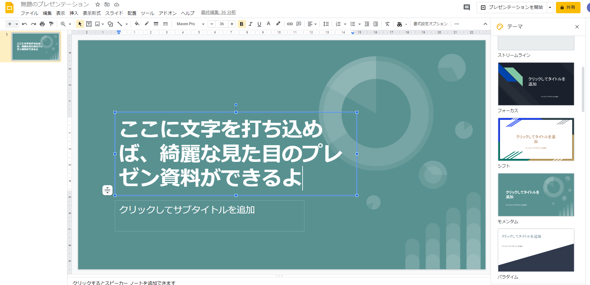Open the fill color paint bucket
This screenshot has height=285, width=590.
coord(137,24)
